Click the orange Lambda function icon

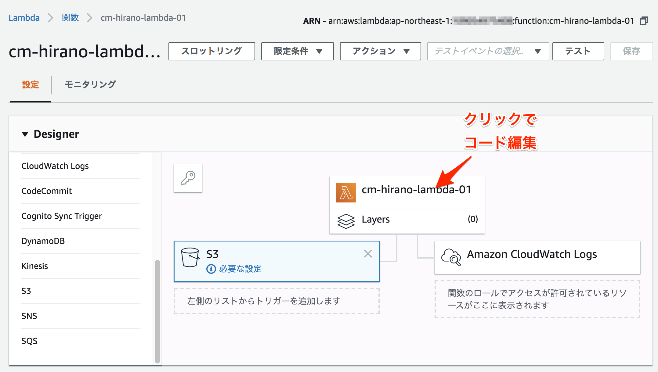click(346, 192)
